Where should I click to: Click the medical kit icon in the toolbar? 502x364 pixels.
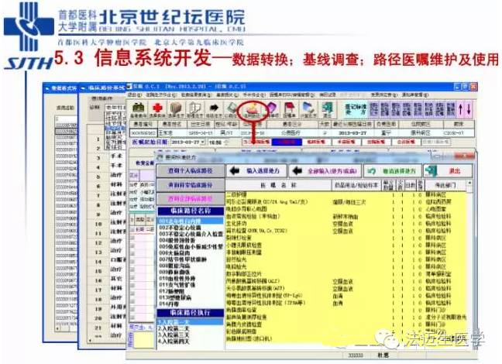point(139,109)
